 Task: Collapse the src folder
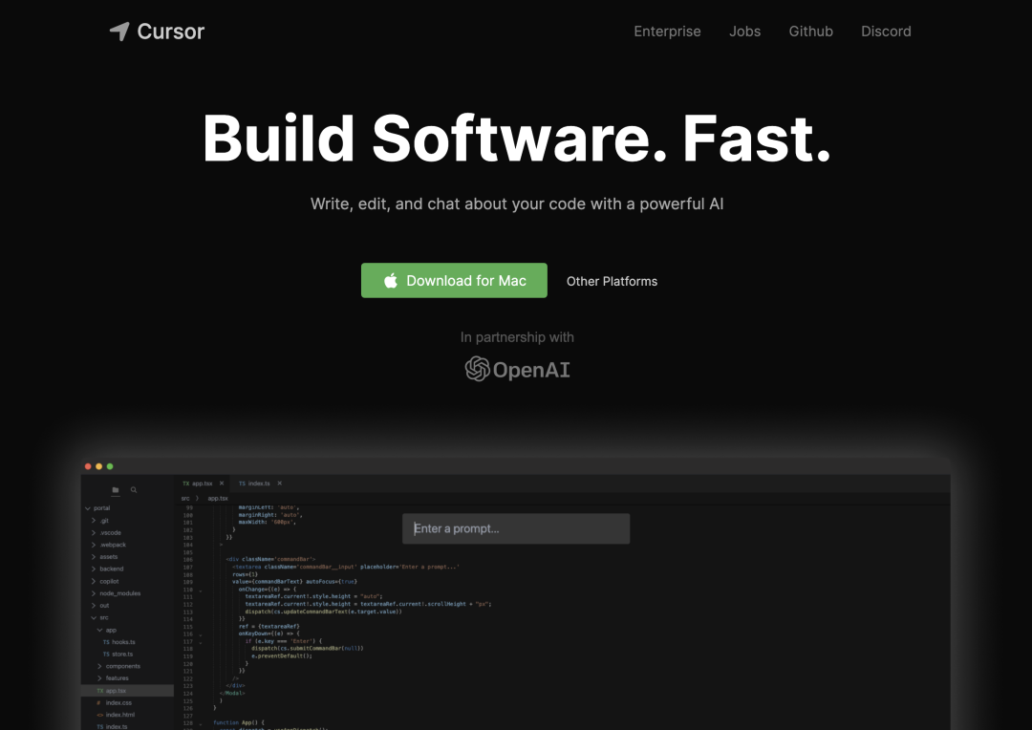(x=94, y=617)
